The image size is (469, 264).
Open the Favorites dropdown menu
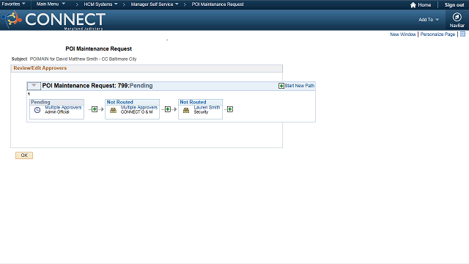(13, 4)
